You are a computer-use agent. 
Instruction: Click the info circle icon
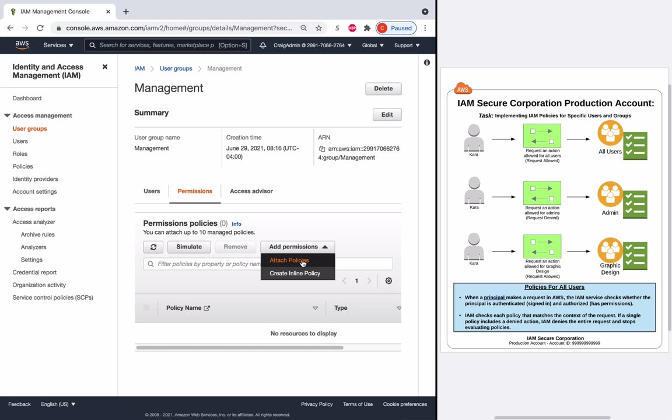(x=427, y=62)
